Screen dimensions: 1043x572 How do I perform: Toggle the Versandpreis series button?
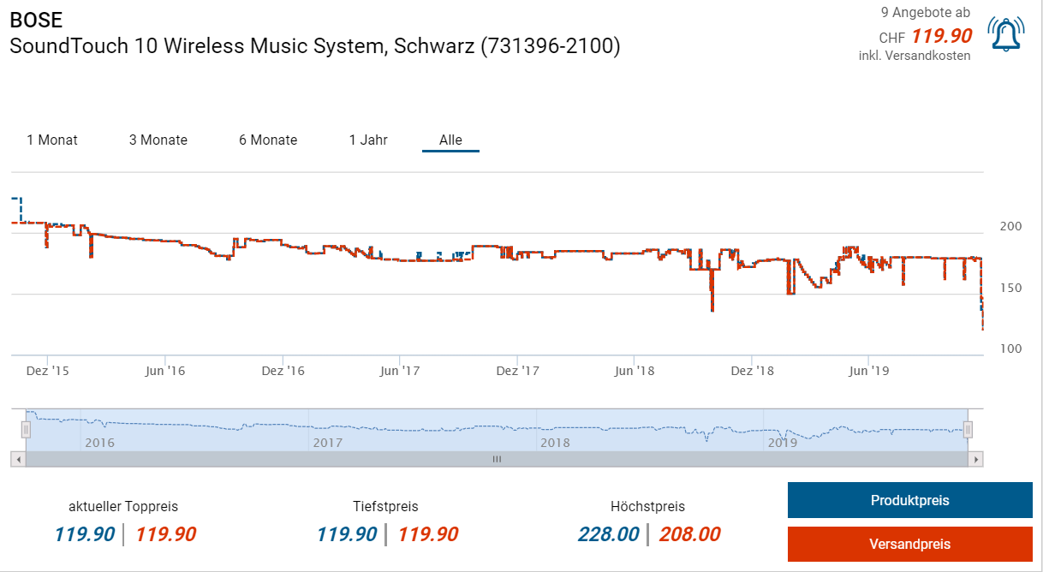[909, 545]
